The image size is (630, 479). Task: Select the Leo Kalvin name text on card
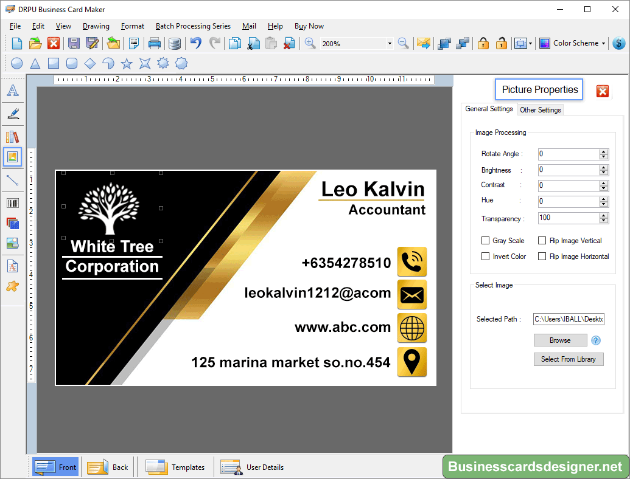[x=373, y=189]
